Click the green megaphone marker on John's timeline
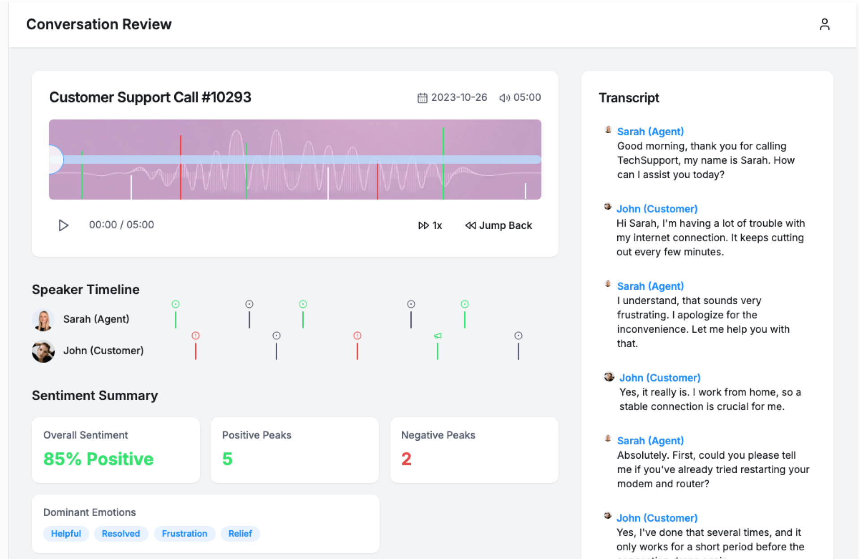860x559 pixels. [438, 336]
